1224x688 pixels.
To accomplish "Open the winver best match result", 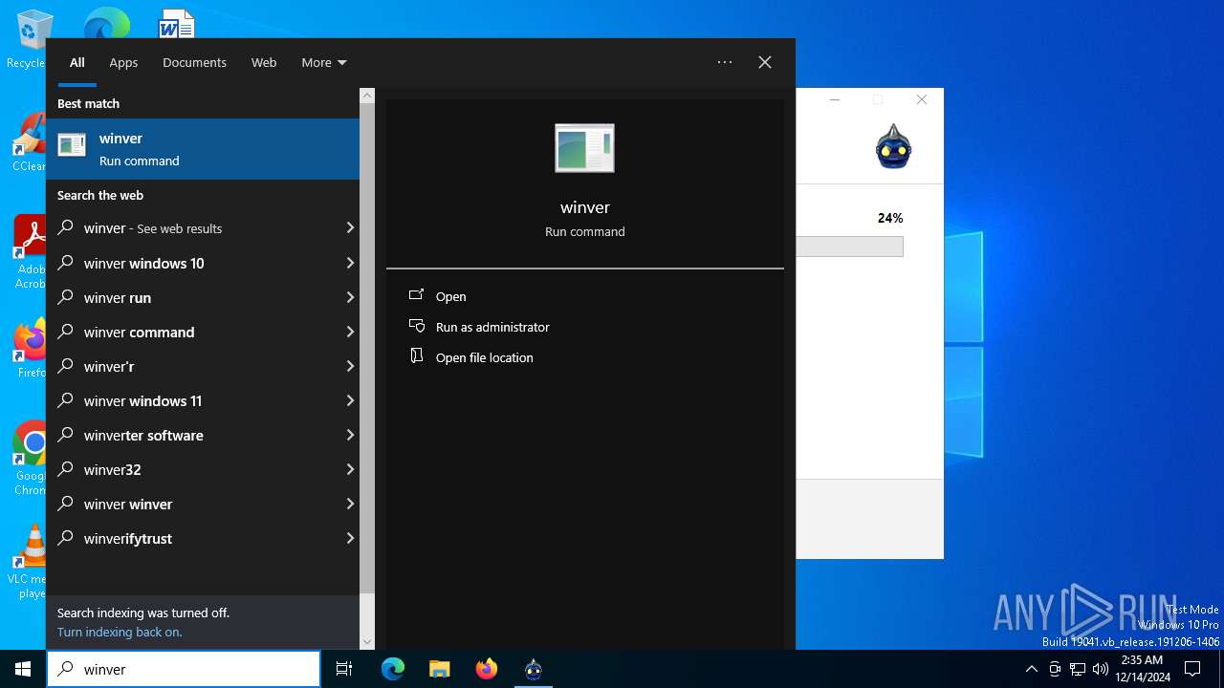I will point(203,149).
